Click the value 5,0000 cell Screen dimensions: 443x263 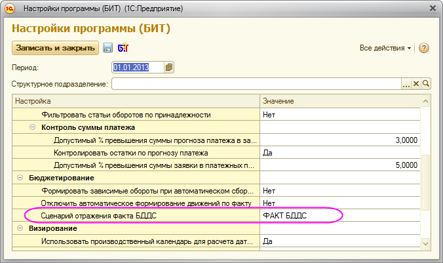pos(340,165)
